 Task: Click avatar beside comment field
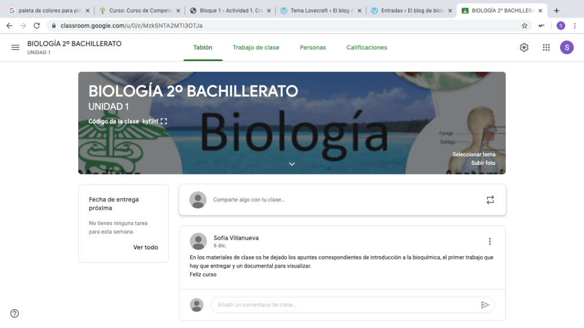(x=196, y=305)
